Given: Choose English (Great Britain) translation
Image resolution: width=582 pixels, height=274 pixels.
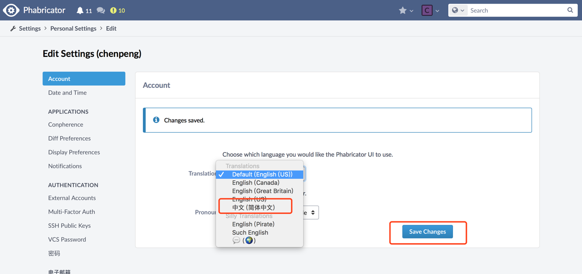Looking at the screenshot, I should point(260,191).
